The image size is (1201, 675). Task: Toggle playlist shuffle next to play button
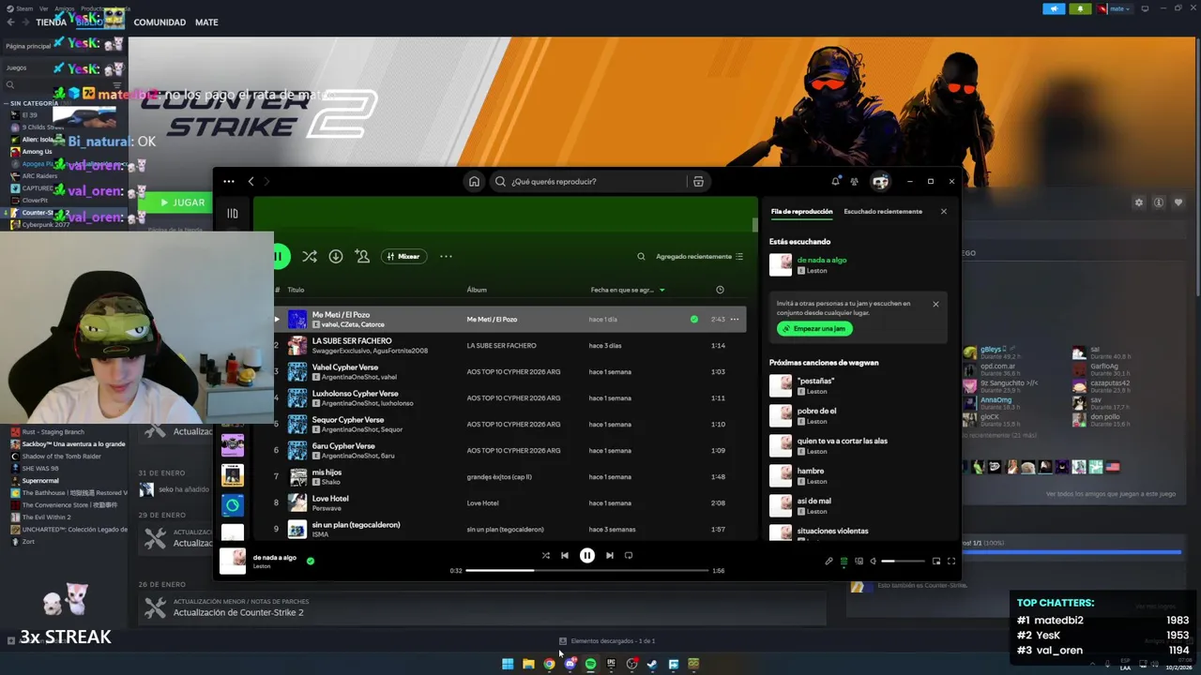[x=309, y=256]
